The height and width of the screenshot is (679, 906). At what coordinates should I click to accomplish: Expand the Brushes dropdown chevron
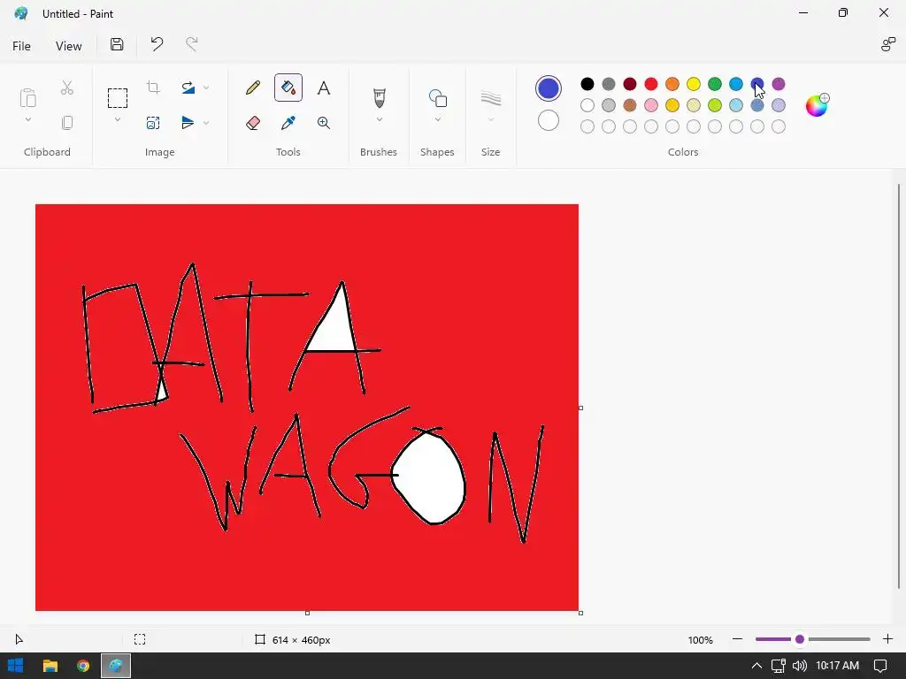tap(379, 119)
